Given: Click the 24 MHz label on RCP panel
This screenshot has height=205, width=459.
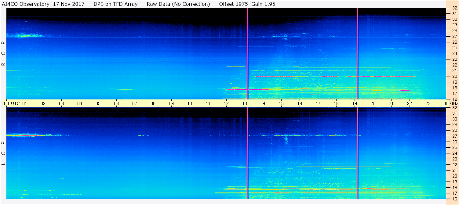Looking at the screenshot, I should point(454,54).
